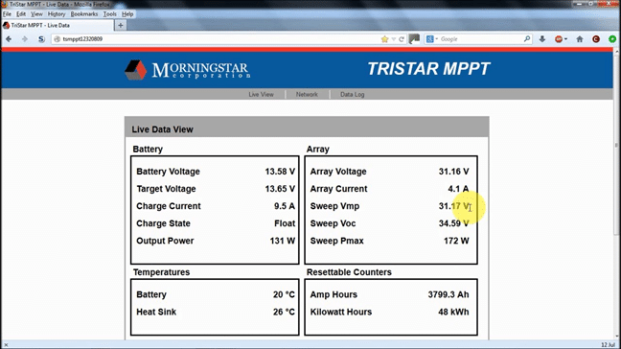Click the Live Data View heading
This screenshot has width=621, height=349.
tap(162, 129)
